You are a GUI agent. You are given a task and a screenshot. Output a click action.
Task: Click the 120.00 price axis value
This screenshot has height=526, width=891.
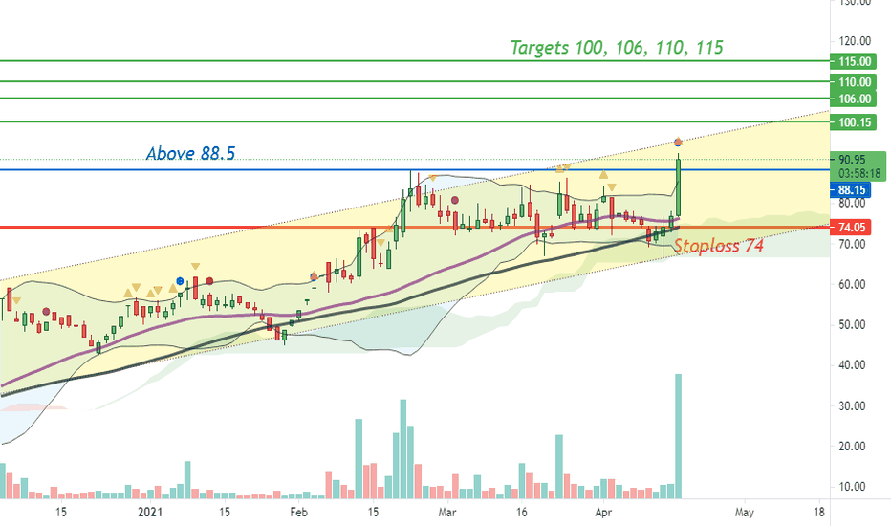pyautogui.click(x=855, y=41)
